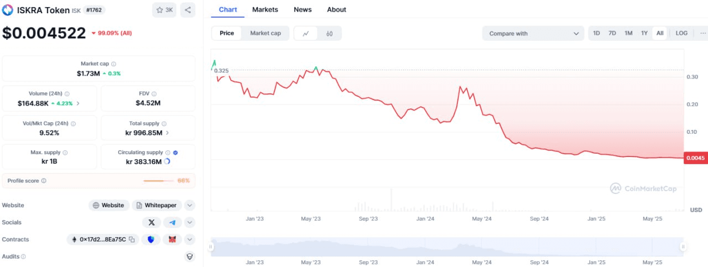Expand the Socials links chevron

pyautogui.click(x=190, y=222)
